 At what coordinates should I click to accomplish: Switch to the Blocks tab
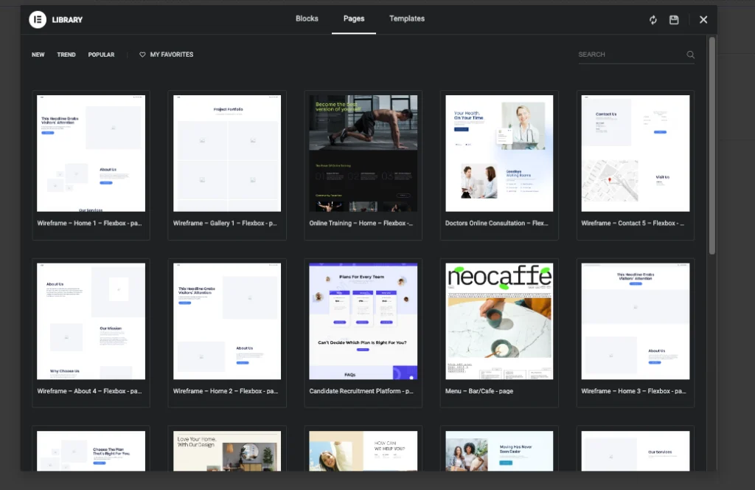[307, 18]
